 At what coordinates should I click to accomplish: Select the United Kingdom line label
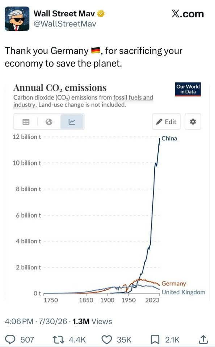(184, 292)
